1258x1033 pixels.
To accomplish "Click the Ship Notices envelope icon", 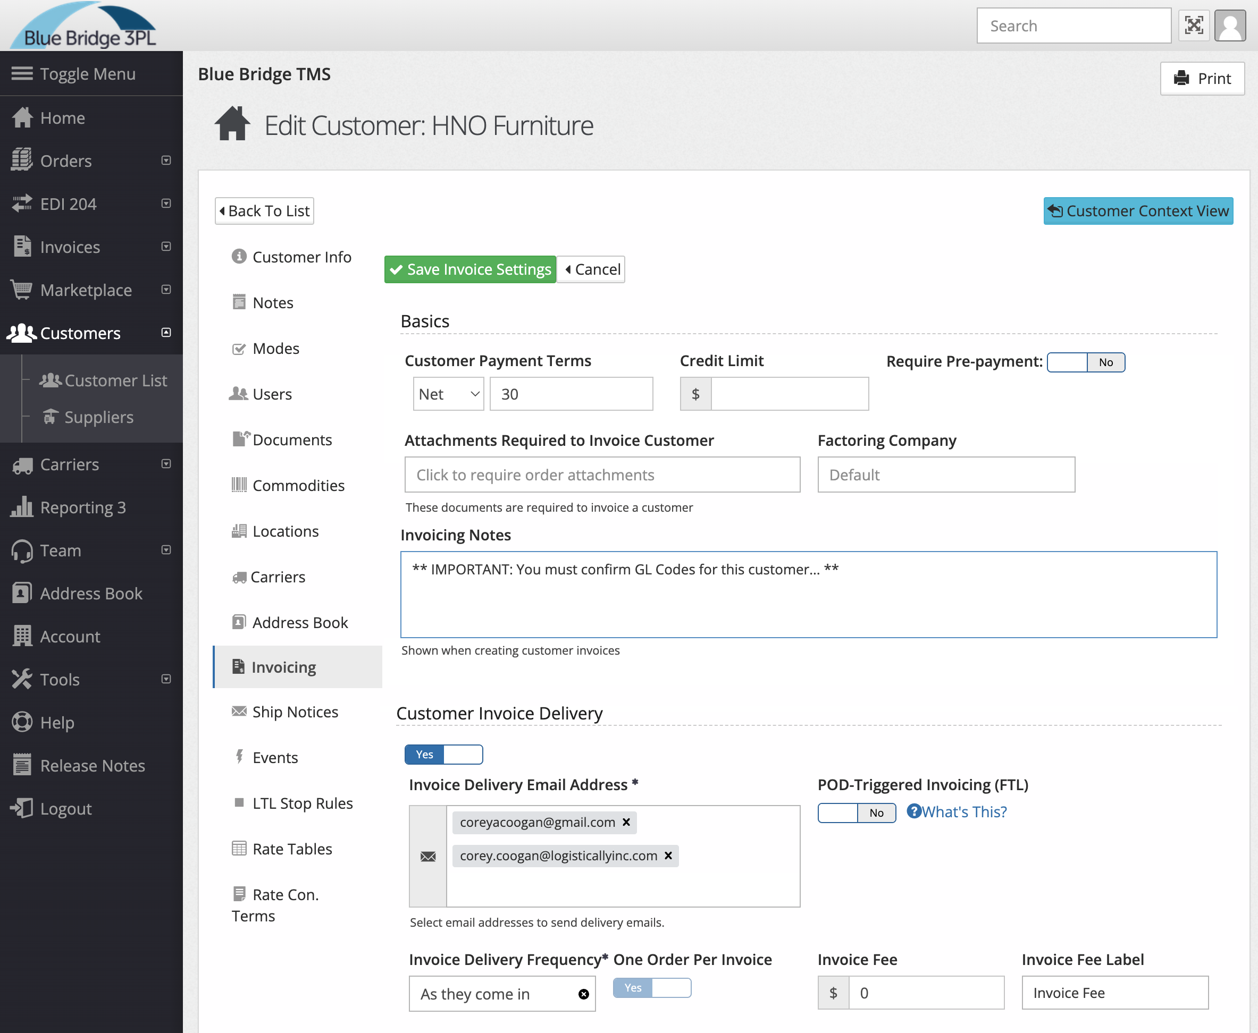I will (x=239, y=712).
